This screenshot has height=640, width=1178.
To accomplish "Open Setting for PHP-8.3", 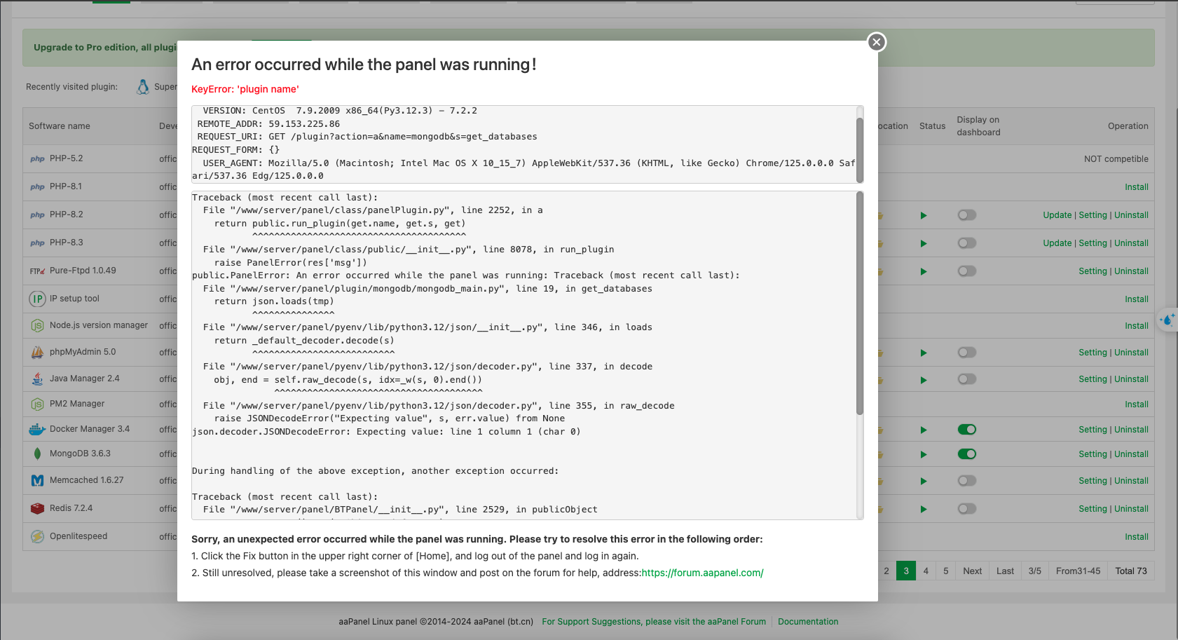I will click(x=1093, y=243).
